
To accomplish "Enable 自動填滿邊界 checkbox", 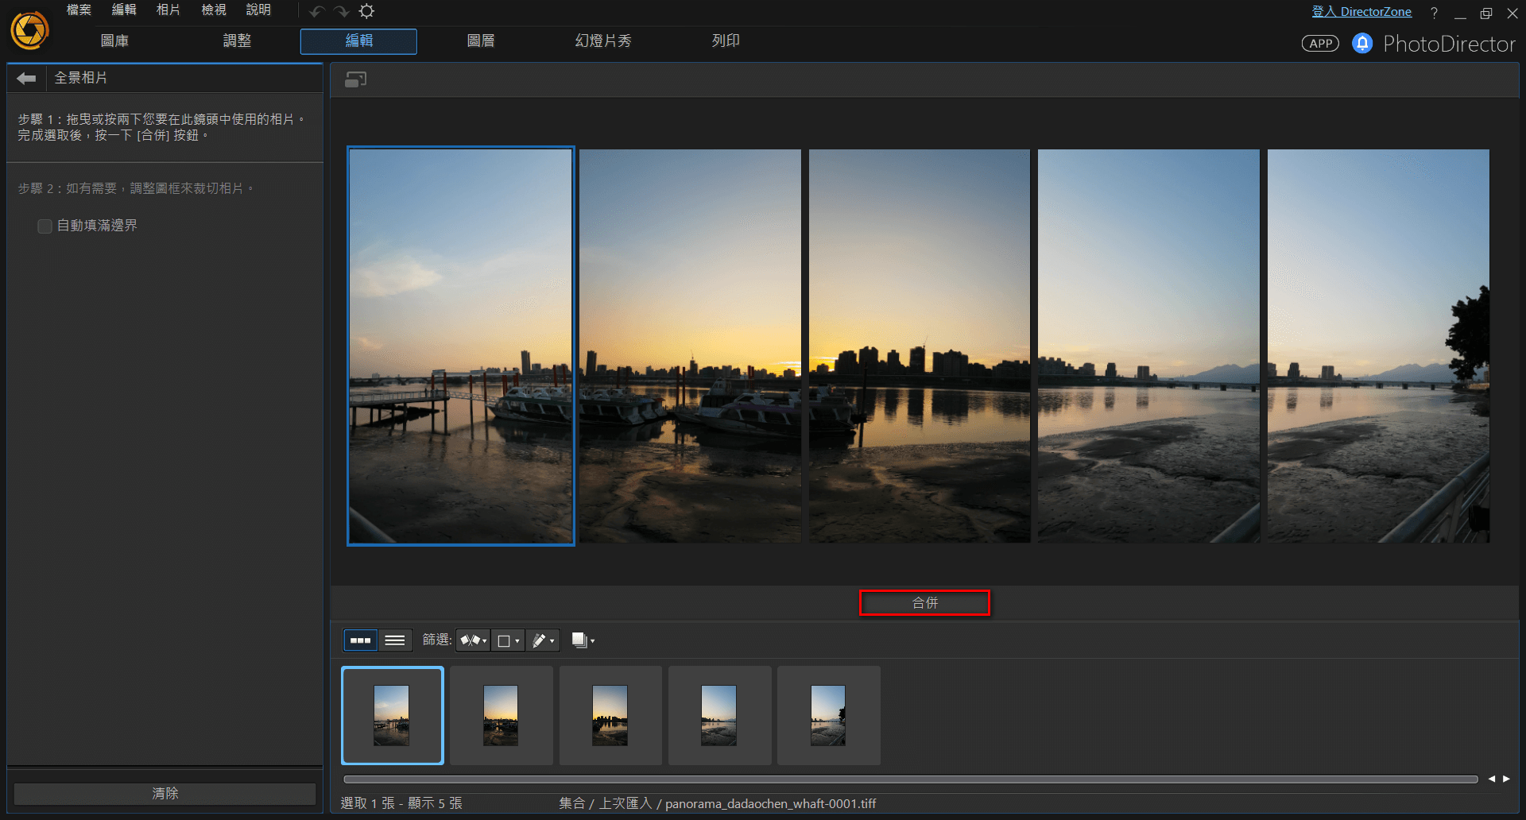I will [45, 226].
